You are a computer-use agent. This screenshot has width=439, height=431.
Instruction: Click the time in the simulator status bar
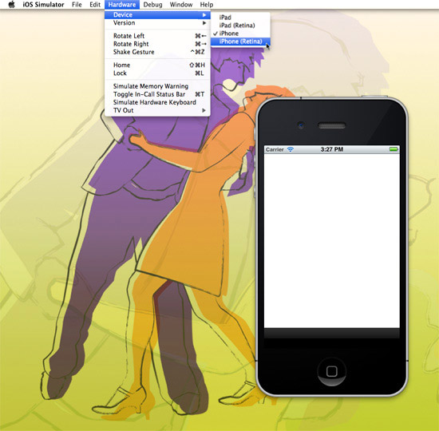pos(332,149)
